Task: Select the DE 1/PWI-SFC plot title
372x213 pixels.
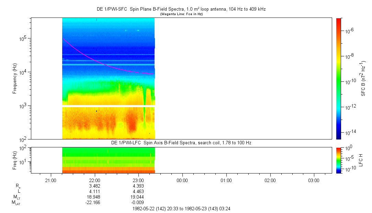Action: click(x=181, y=9)
